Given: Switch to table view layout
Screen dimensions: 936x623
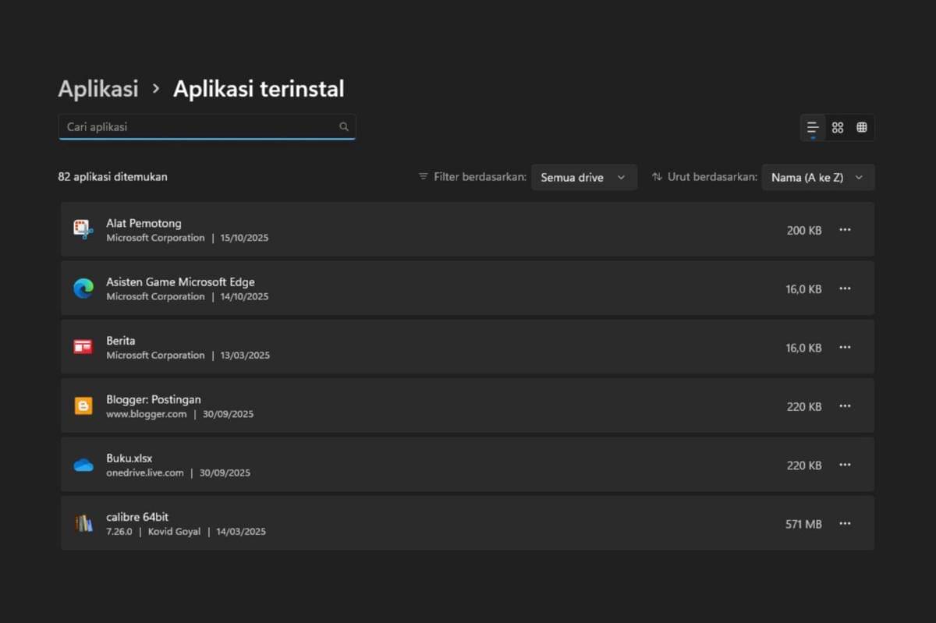Looking at the screenshot, I should pos(862,127).
